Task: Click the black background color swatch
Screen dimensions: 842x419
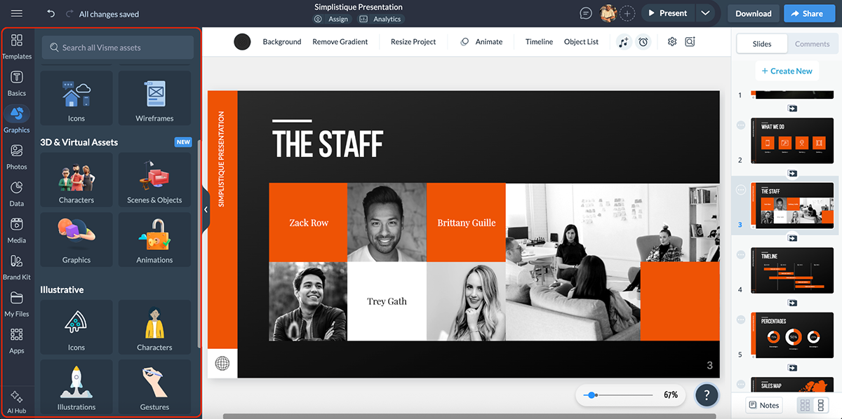Action: [x=242, y=41]
